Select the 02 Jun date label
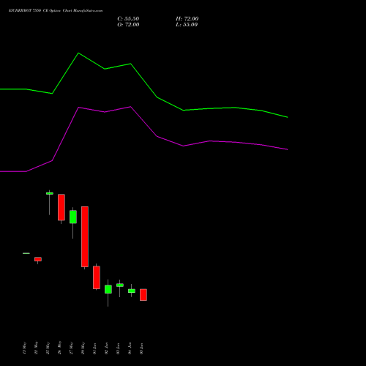The height and width of the screenshot is (366, 366). pyautogui.click(x=106, y=348)
